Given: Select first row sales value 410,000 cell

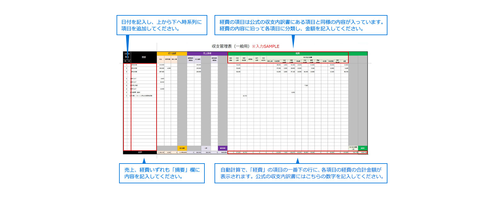Looking at the screenshot, I should (x=161, y=65).
